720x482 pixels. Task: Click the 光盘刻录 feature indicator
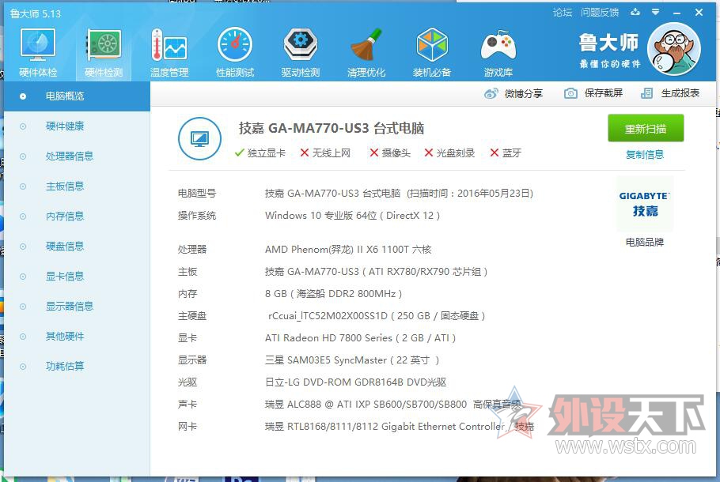[x=449, y=153]
